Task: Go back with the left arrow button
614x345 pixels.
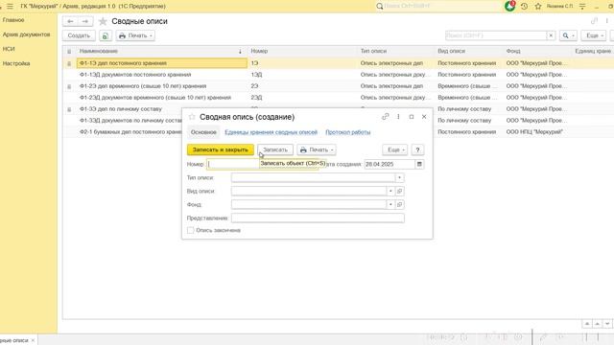Action: pos(70,21)
